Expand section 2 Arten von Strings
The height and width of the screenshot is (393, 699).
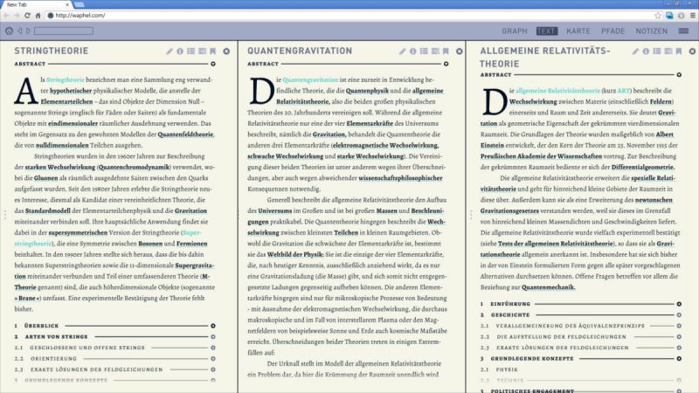click(213, 337)
